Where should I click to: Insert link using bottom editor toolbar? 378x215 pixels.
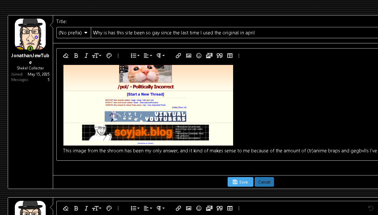tap(178, 208)
